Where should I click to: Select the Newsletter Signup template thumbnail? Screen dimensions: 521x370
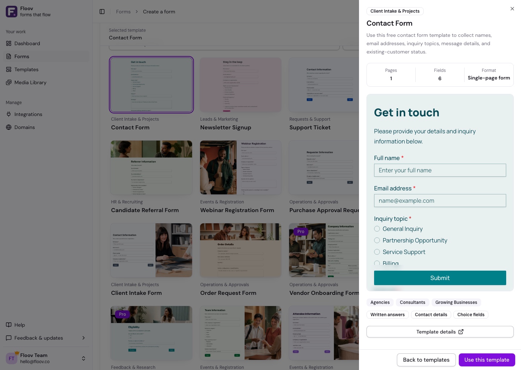[241, 85]
